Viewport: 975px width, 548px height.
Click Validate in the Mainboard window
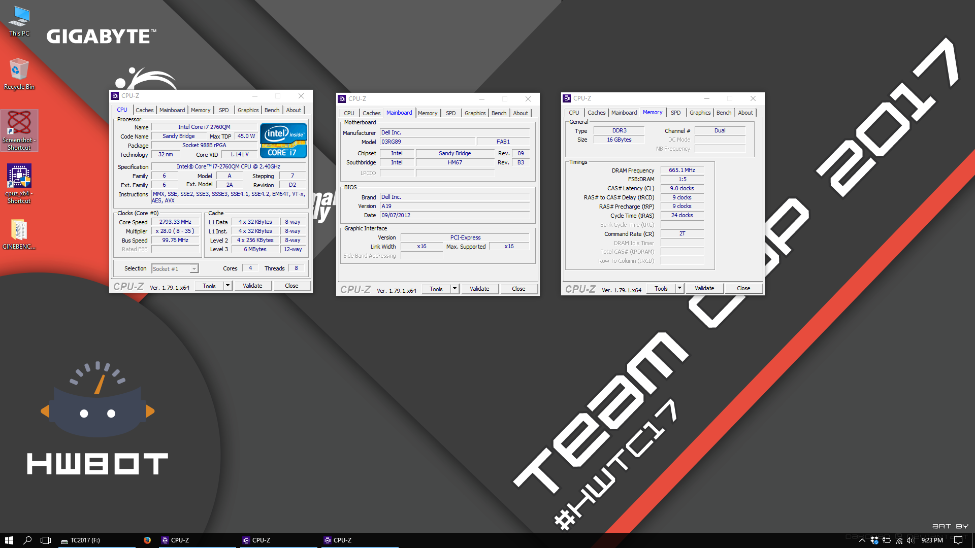pos(479,289)
